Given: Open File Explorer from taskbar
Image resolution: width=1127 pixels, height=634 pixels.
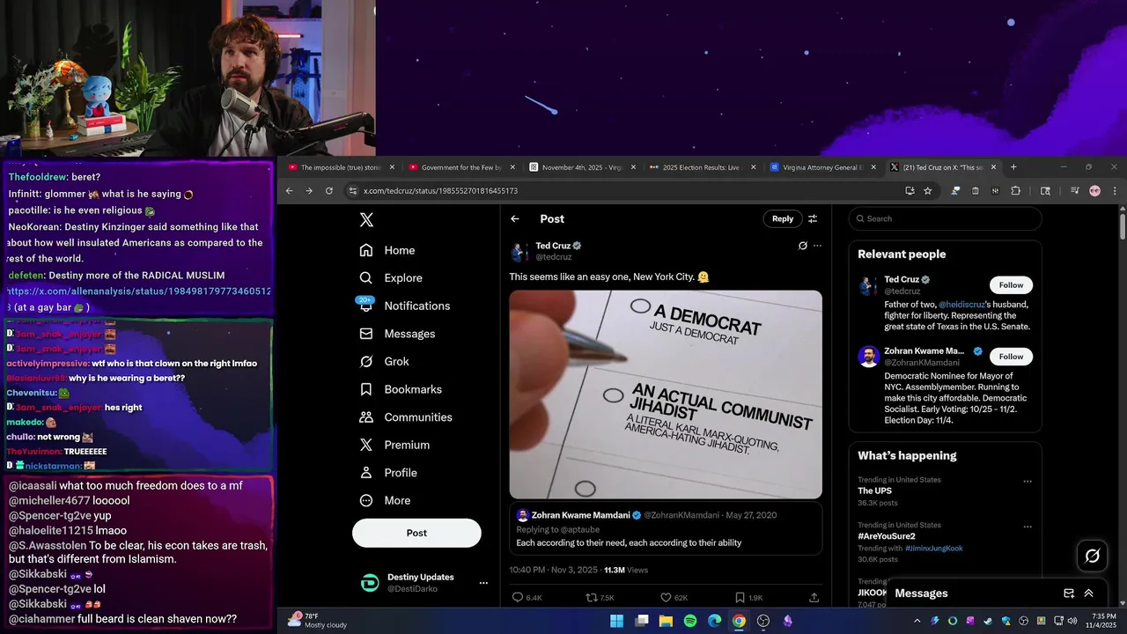Looking at the screenshot, I should [666, 621].
